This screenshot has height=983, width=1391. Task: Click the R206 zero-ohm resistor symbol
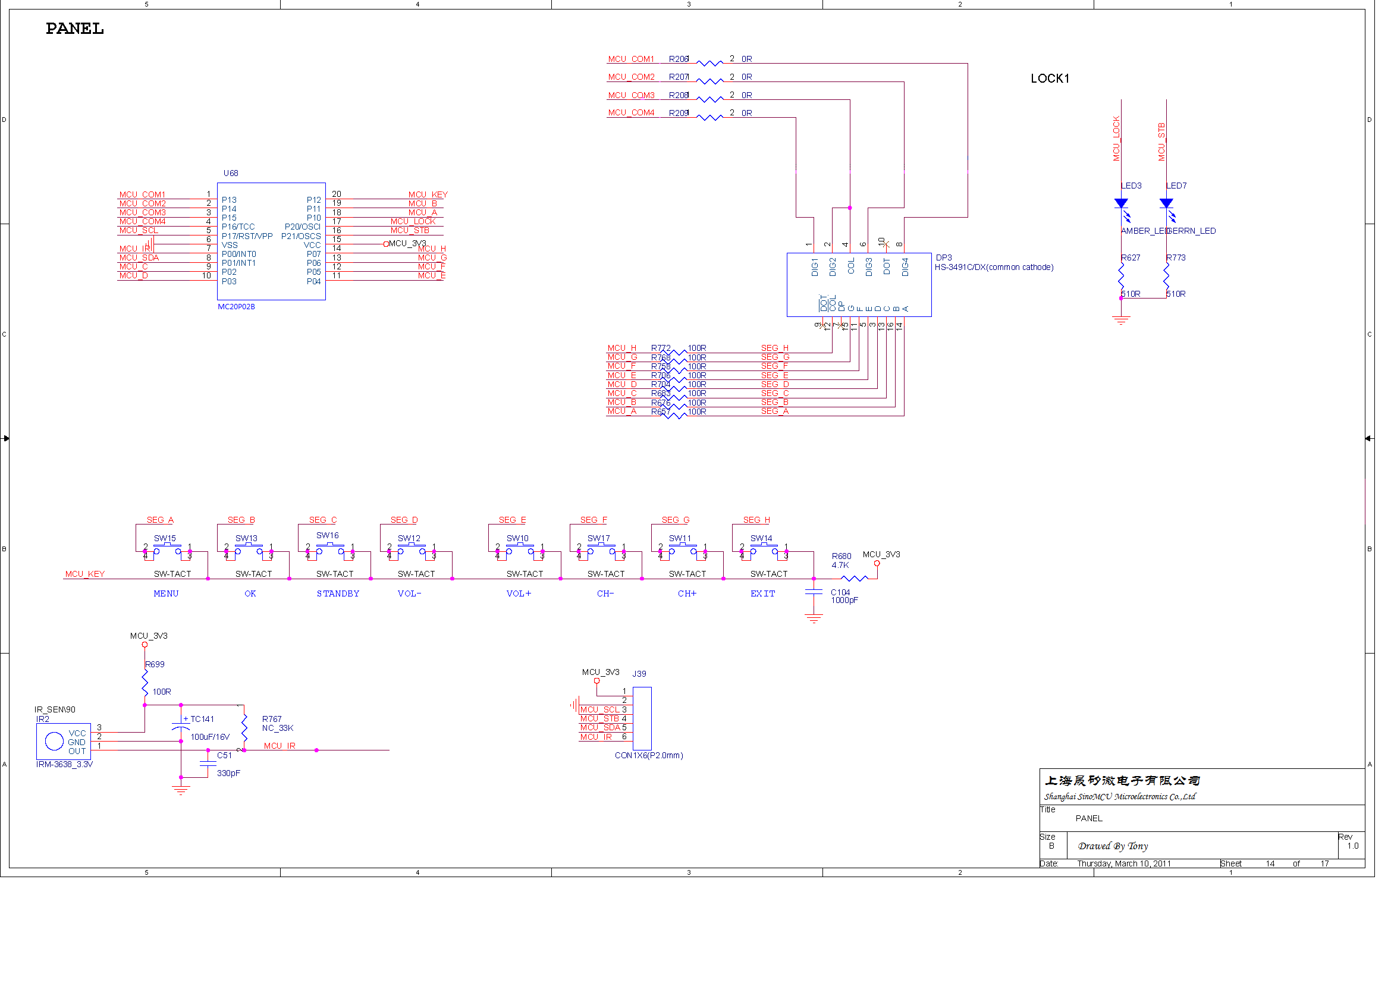point(709,63)
